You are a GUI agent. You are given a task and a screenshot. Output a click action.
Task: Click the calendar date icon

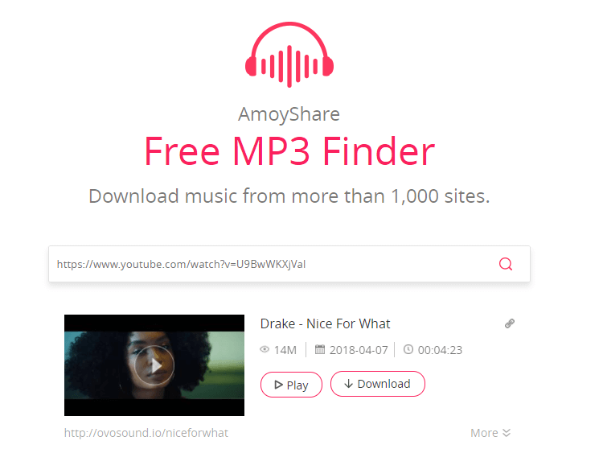coord(319,349)
